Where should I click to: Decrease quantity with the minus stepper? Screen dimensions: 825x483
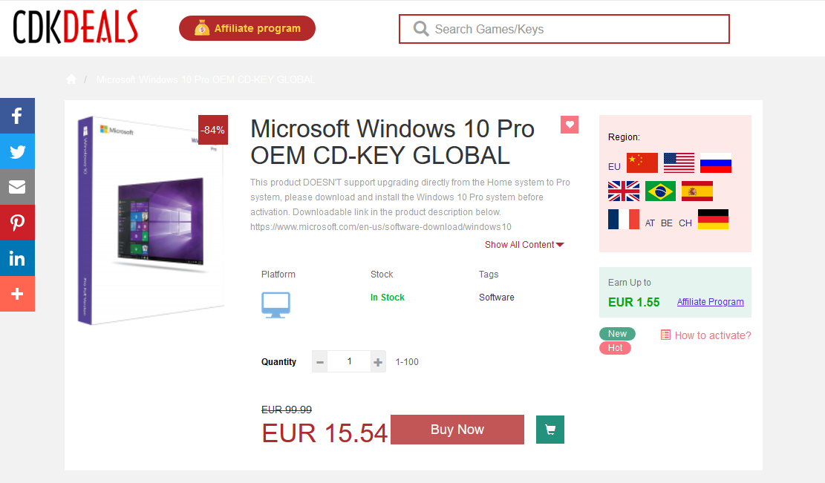[x=320, y=362]
